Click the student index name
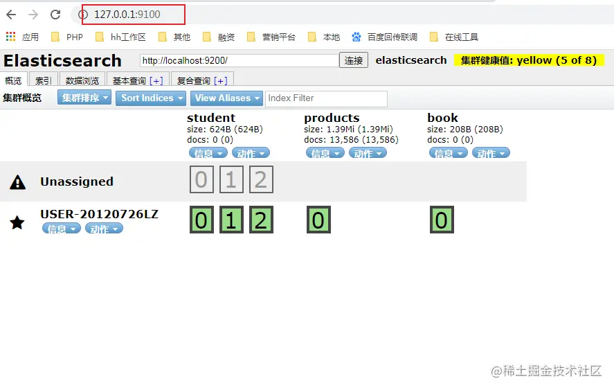Screen dimensions: 614x390 tap(211, 118)
